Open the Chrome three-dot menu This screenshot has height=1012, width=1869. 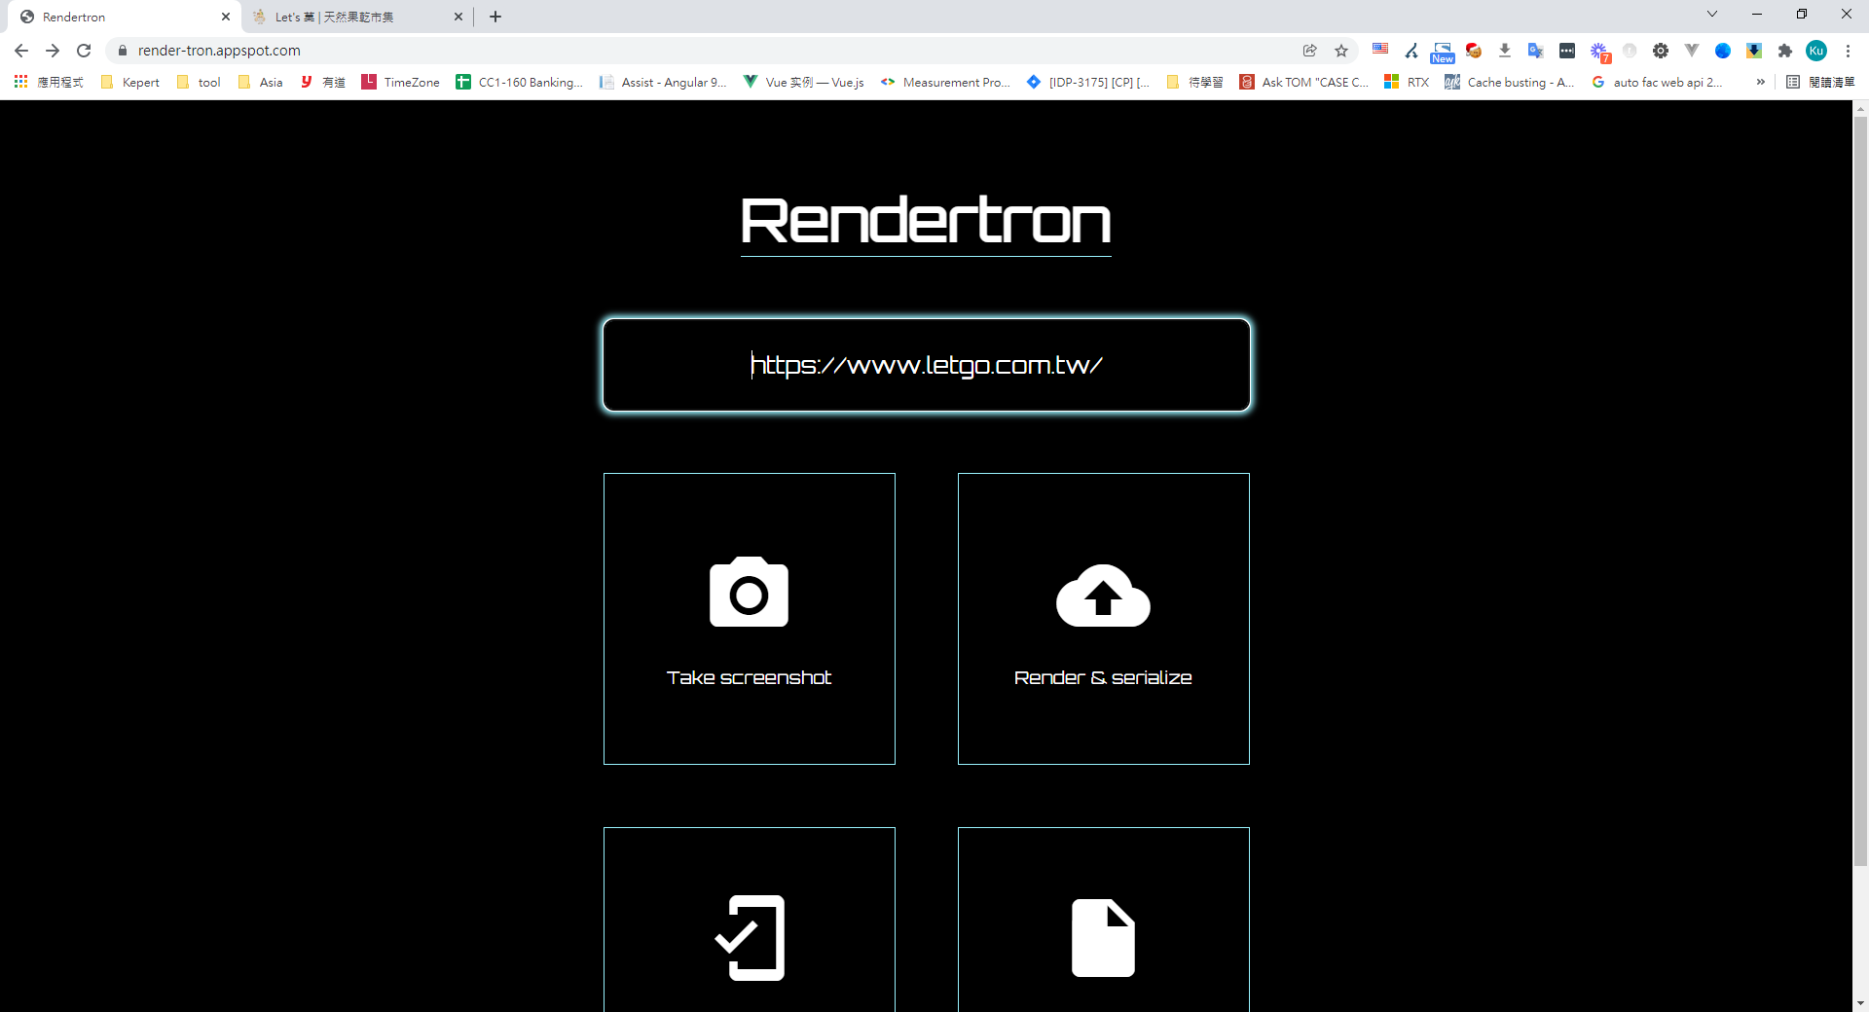click(x=1848, y=51)
